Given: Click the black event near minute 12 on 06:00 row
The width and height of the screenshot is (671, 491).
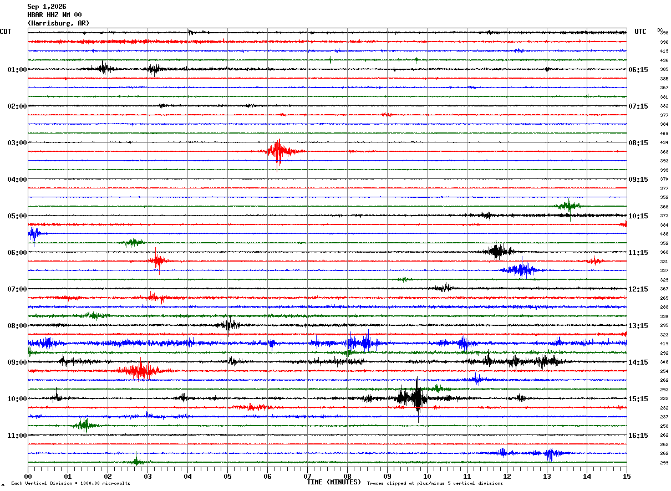Looking at the screenshot, I should [497, 251].
